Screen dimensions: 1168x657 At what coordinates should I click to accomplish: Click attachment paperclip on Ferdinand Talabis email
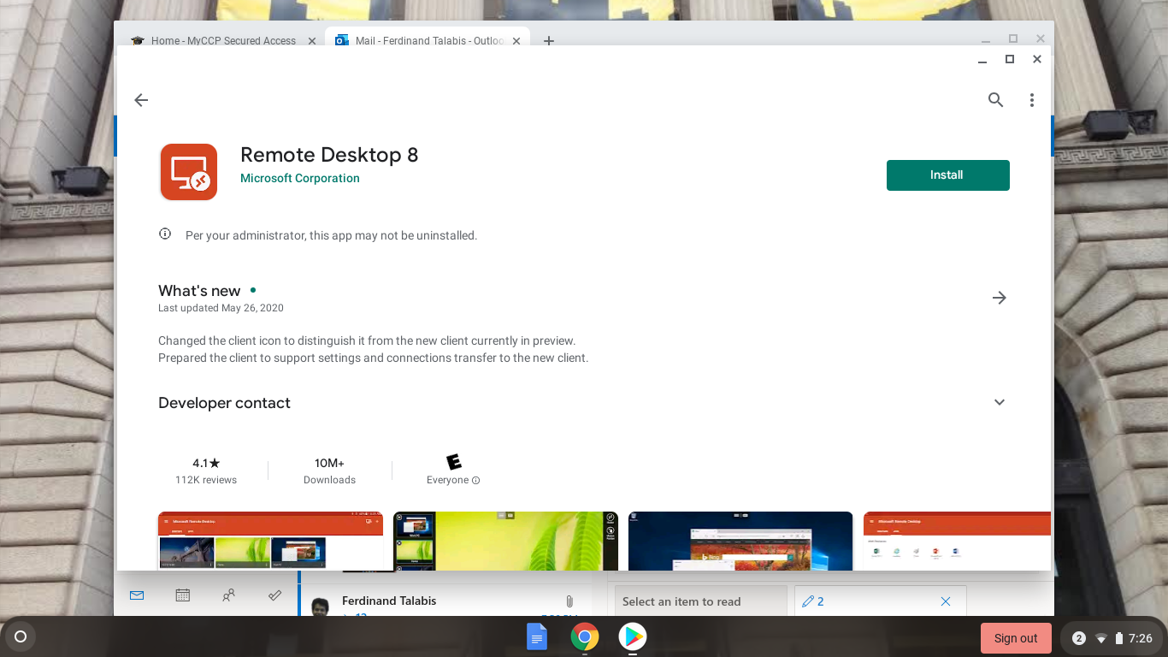569,601
